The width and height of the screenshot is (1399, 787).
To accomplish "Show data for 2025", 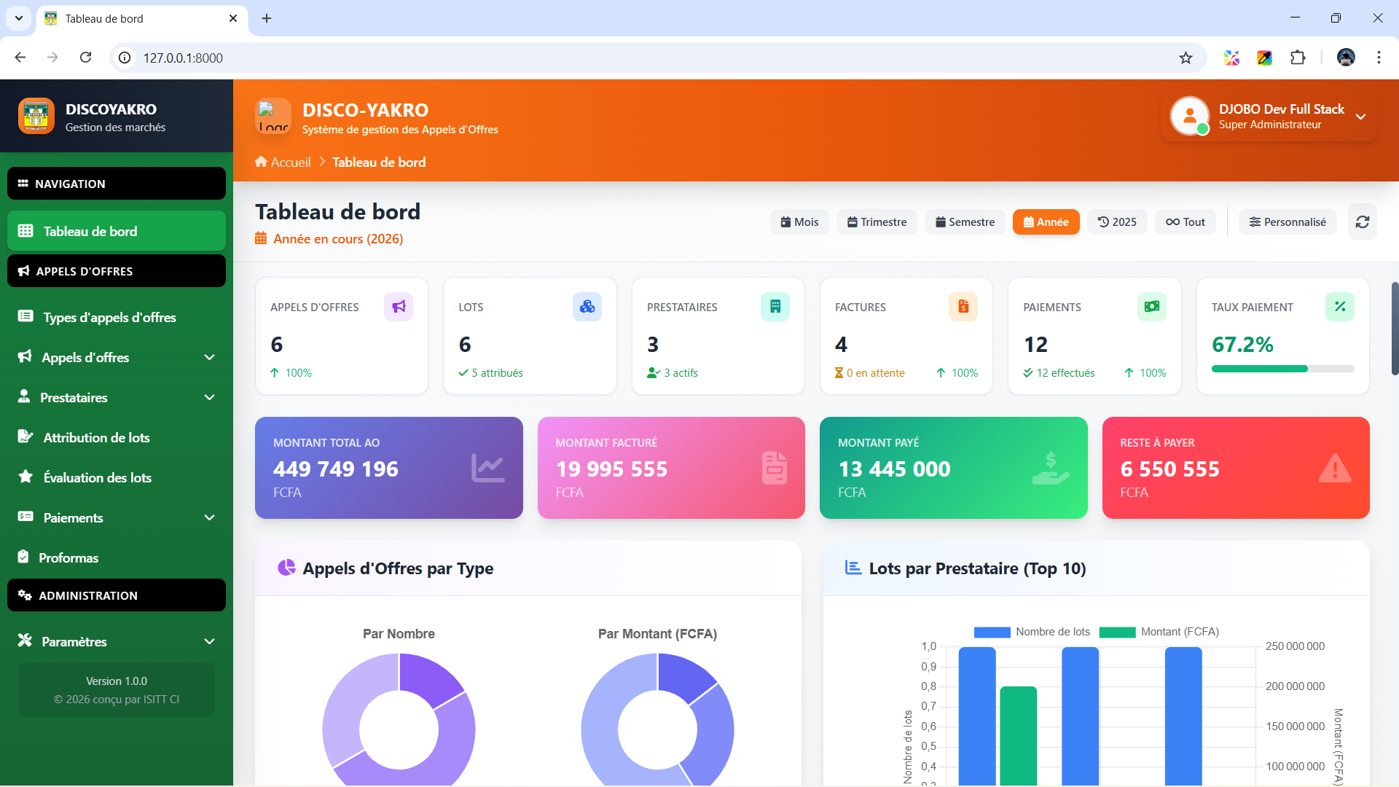I will point(1117,222).
